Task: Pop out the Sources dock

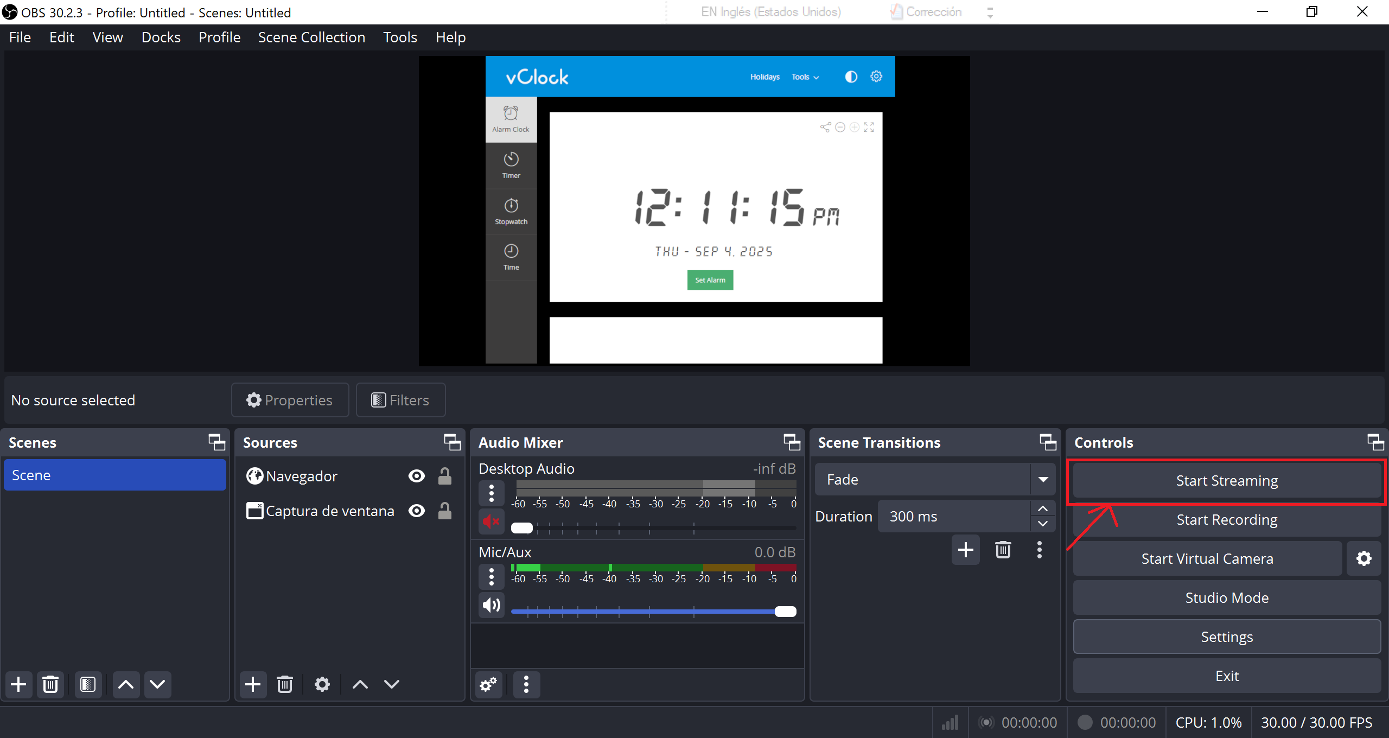Action: 453,442
